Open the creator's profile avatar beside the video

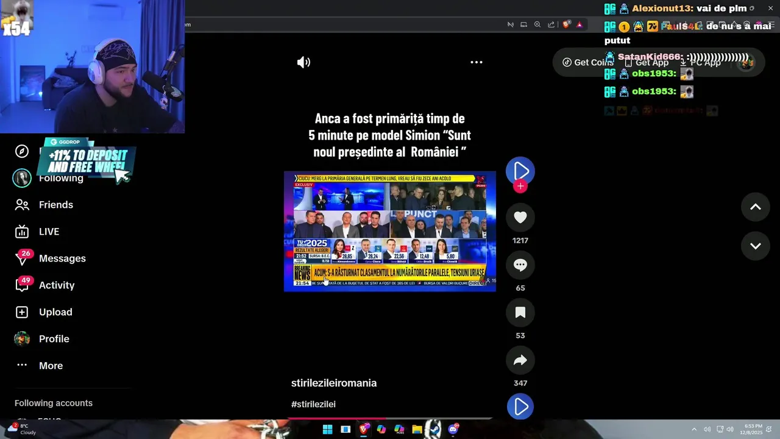(x=520, y=171)
